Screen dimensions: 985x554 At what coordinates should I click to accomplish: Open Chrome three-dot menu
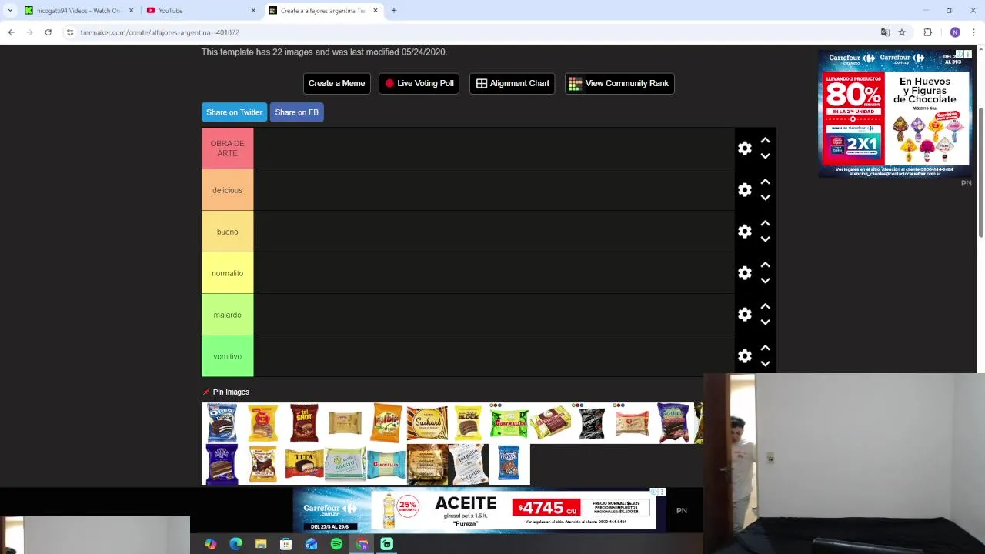(x=974, y=32)
